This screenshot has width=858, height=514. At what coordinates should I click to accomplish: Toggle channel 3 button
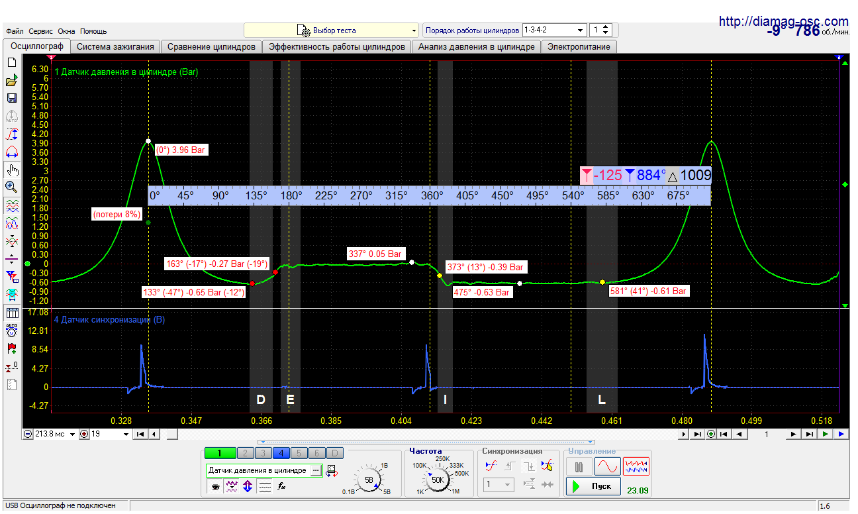[263, 453]
